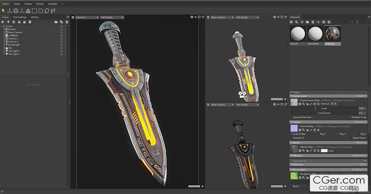Create new folder in Scene panel
371x194 pixels.
tap(56, 22)
